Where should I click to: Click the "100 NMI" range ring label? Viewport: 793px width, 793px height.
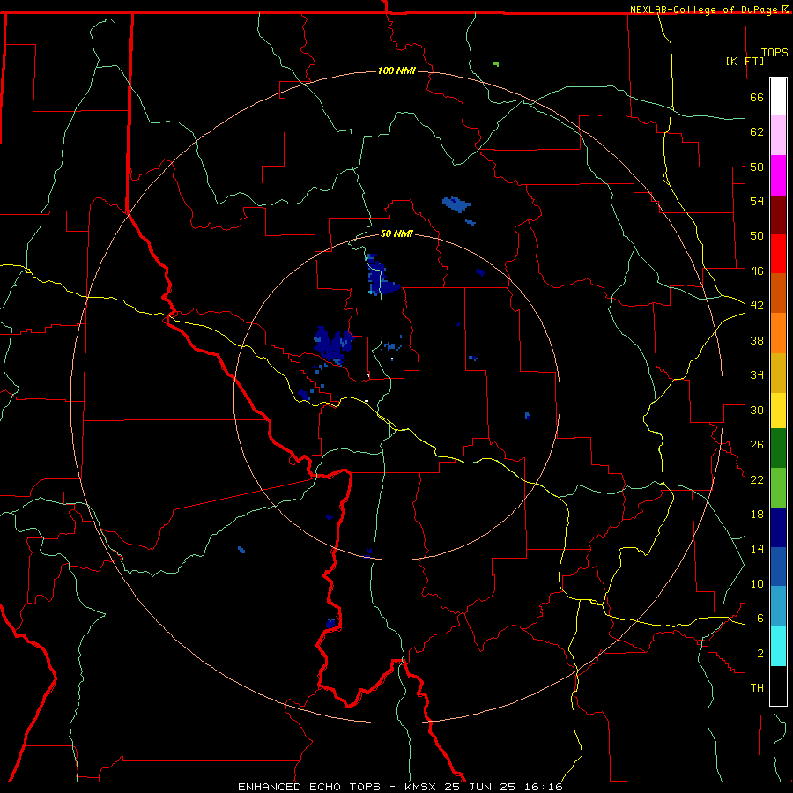click(397, 70)
